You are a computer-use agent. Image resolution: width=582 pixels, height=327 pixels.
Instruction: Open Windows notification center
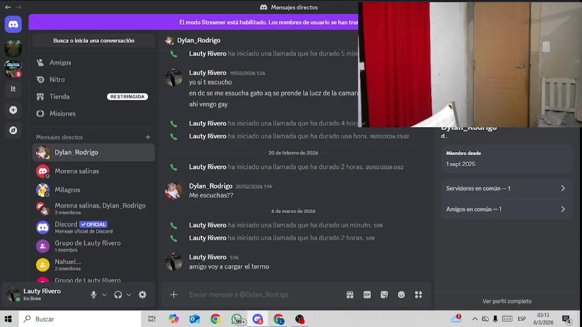567,319
